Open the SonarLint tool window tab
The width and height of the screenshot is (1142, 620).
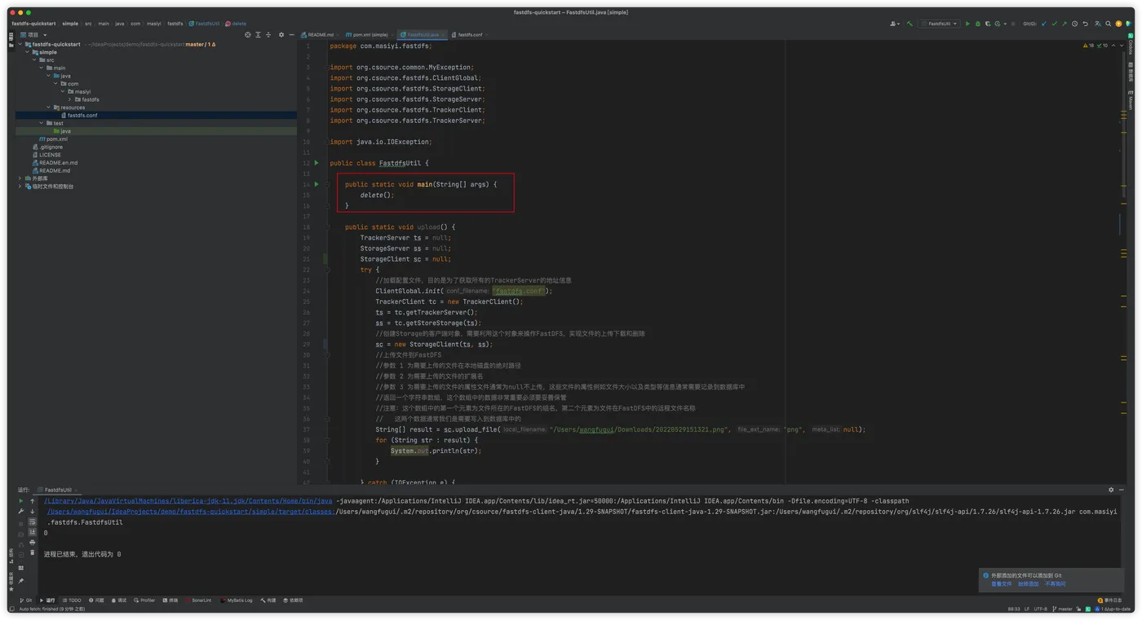[200, 600]
